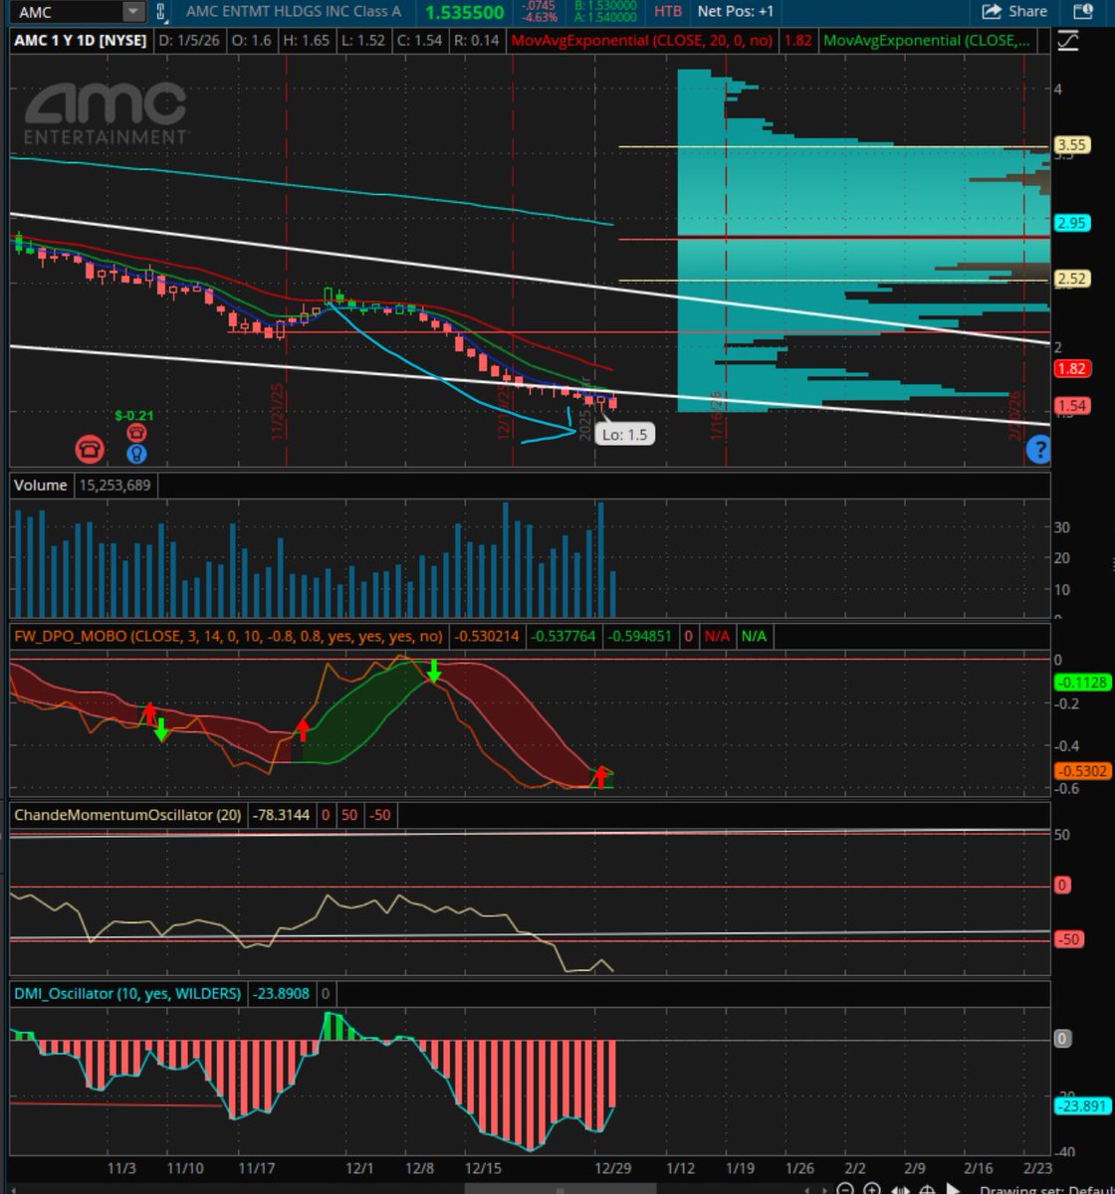Click the crosshair pan icon
1115x1194 pixels.
pos(927,1188)
